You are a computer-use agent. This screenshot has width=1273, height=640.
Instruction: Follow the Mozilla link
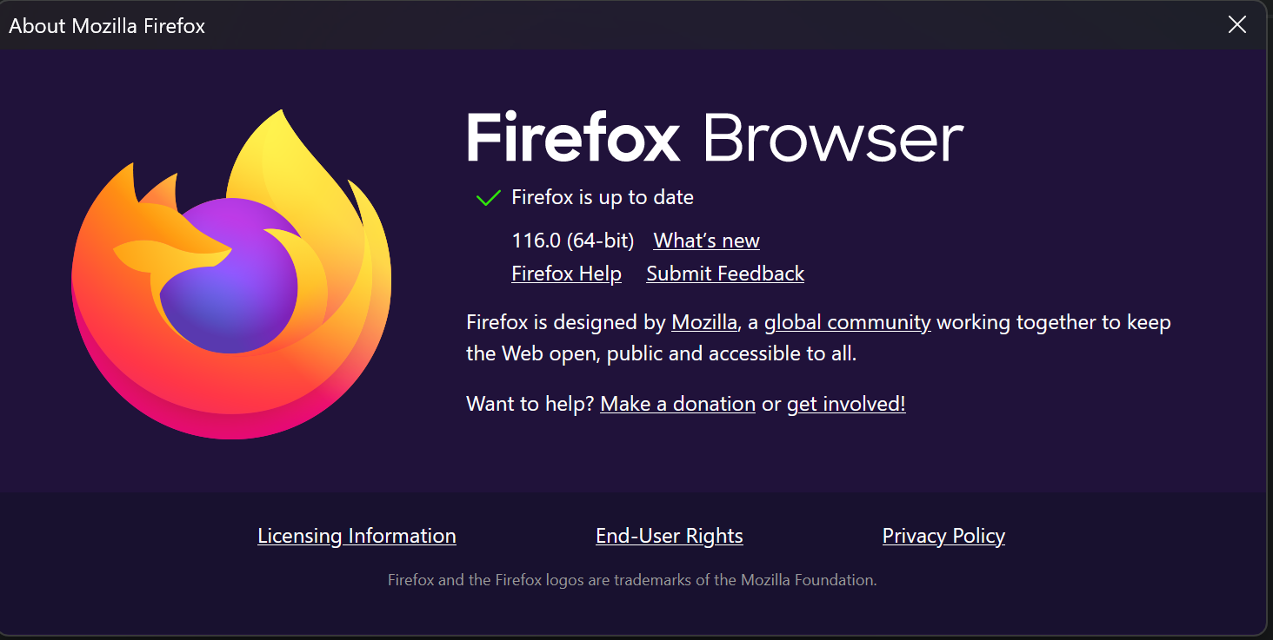[x=704, y=322]
